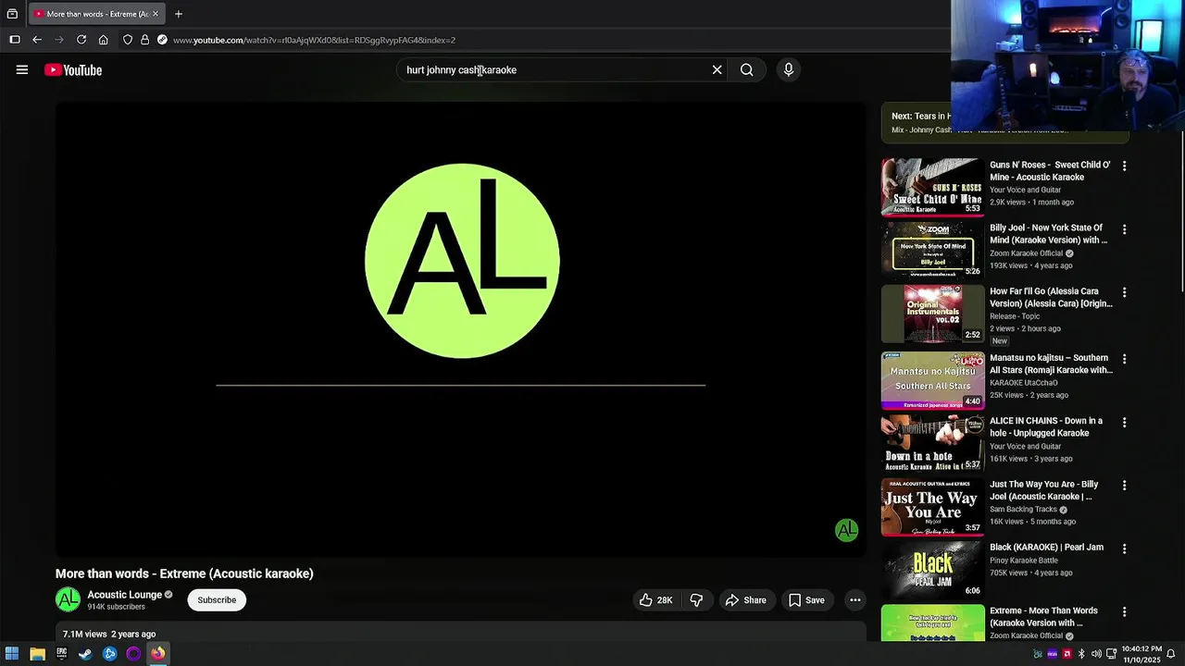
Task: Play How Far I'll Go thumbnail
Action: (932, 314)
